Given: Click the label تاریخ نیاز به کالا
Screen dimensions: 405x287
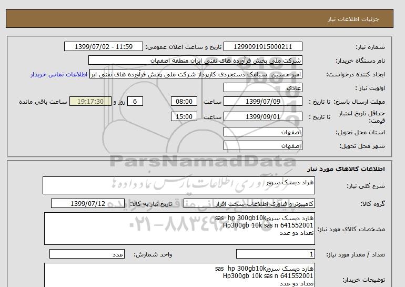Looking at the screenshot, I should [x=151, y=204].
